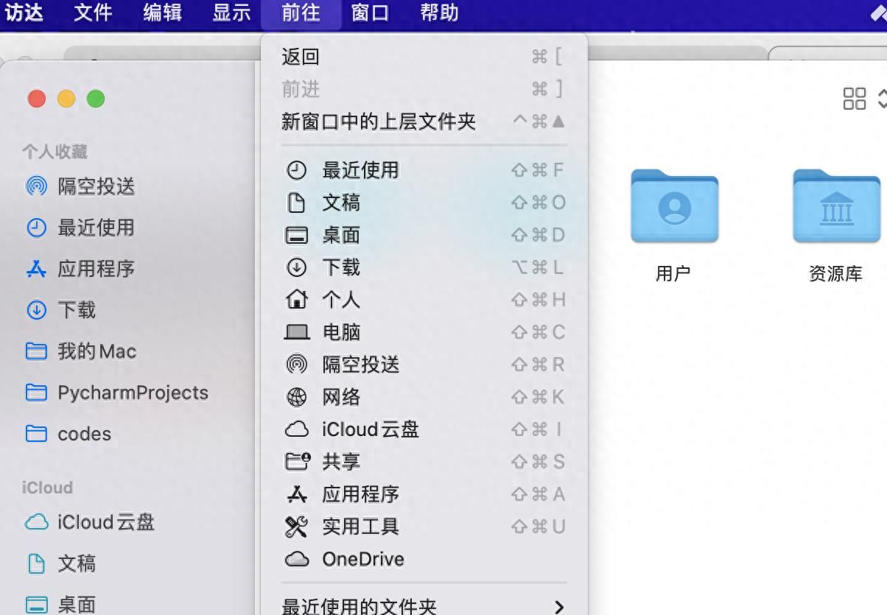
Task: Open the view options chevron in the toolbar
Action: [x=881, y=96]
